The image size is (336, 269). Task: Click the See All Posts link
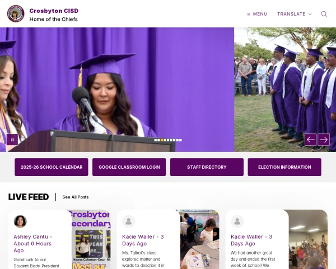point(76,197)
